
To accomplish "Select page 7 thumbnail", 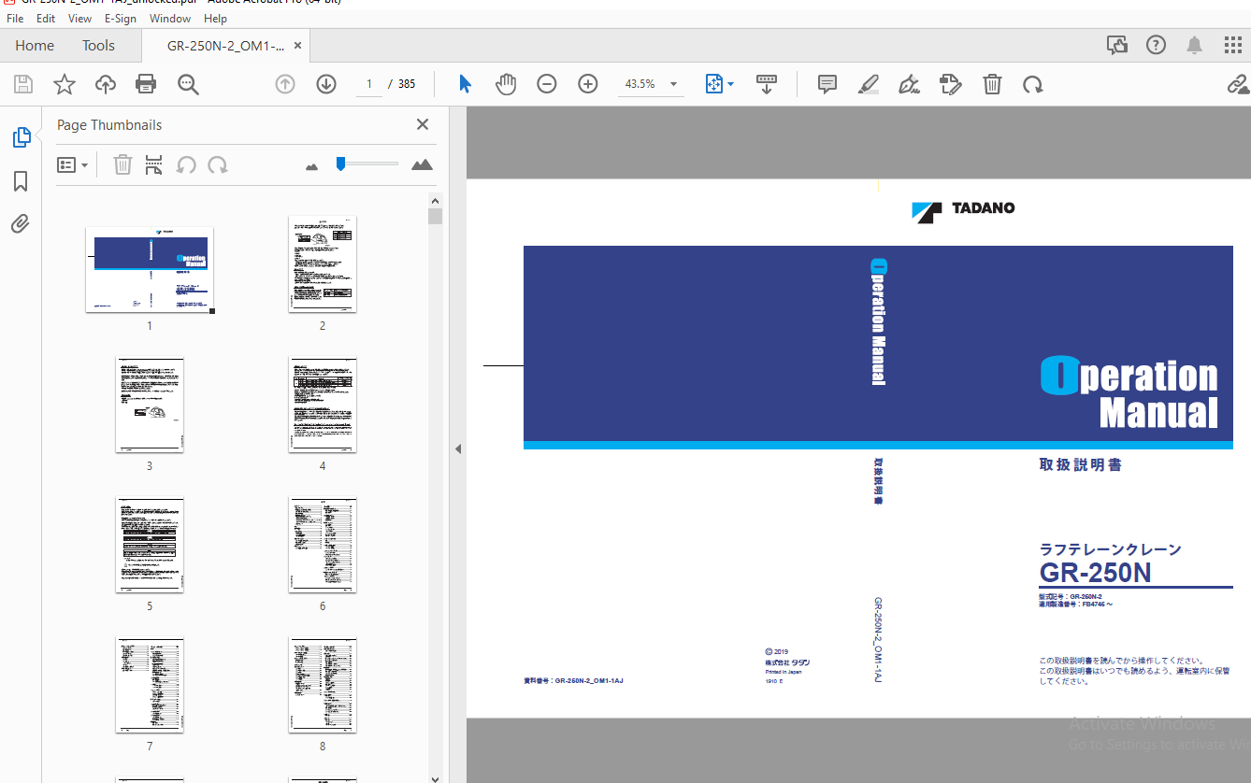I will pyautogui.click(x=150, y=685).
